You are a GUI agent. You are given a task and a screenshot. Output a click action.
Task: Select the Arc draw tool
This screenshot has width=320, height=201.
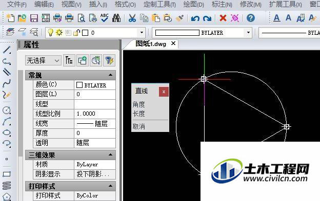click(7, 121)
